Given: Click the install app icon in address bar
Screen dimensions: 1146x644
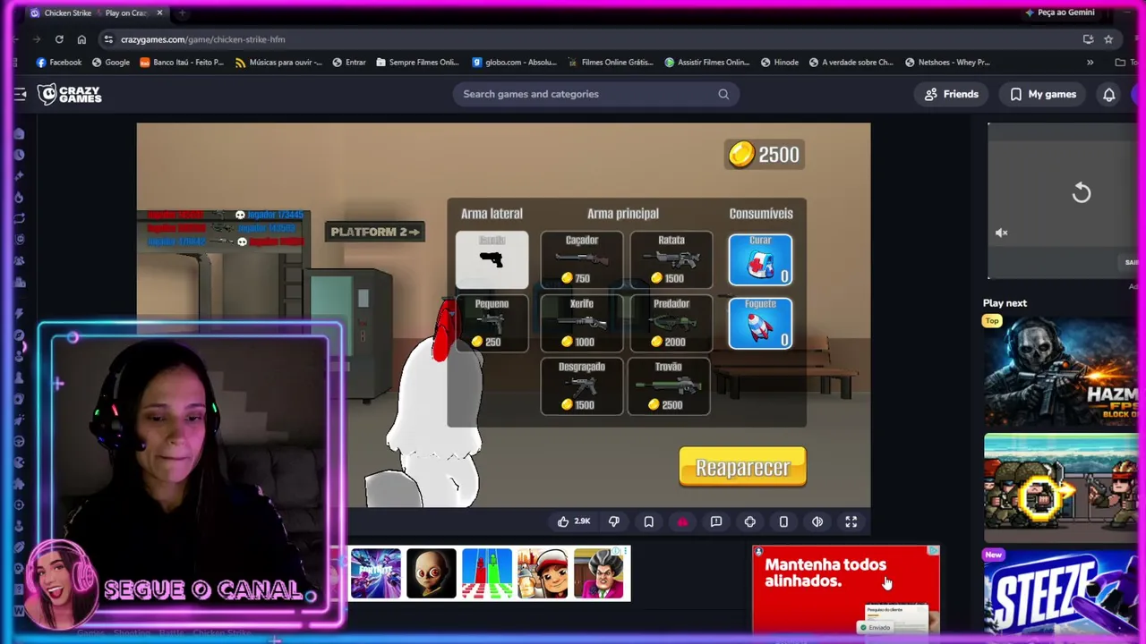Looking at the screenshot, I should 1088,39.
